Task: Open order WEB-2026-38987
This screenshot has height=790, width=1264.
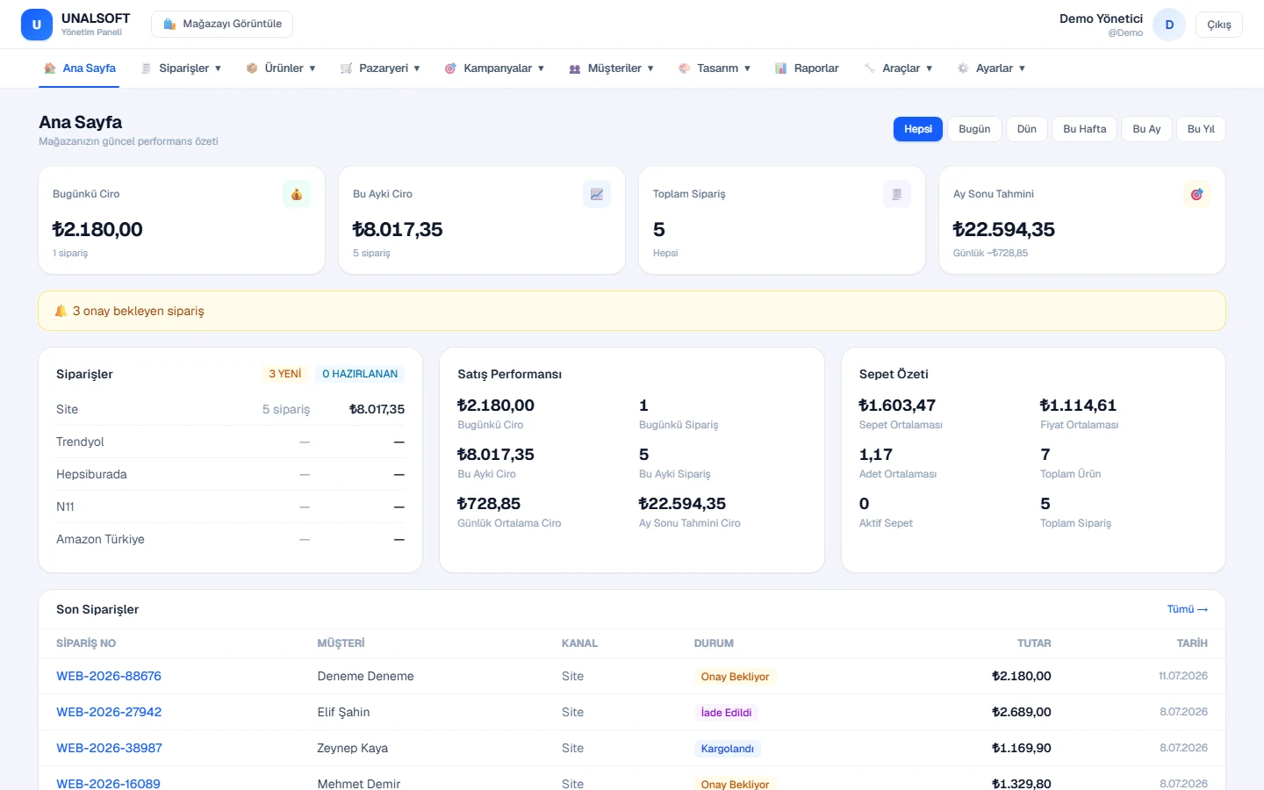Action: pos(109,748)
